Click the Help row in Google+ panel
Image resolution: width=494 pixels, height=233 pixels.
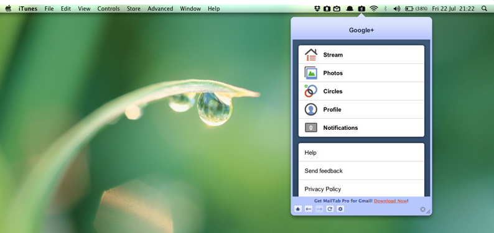tap(361, 152)
